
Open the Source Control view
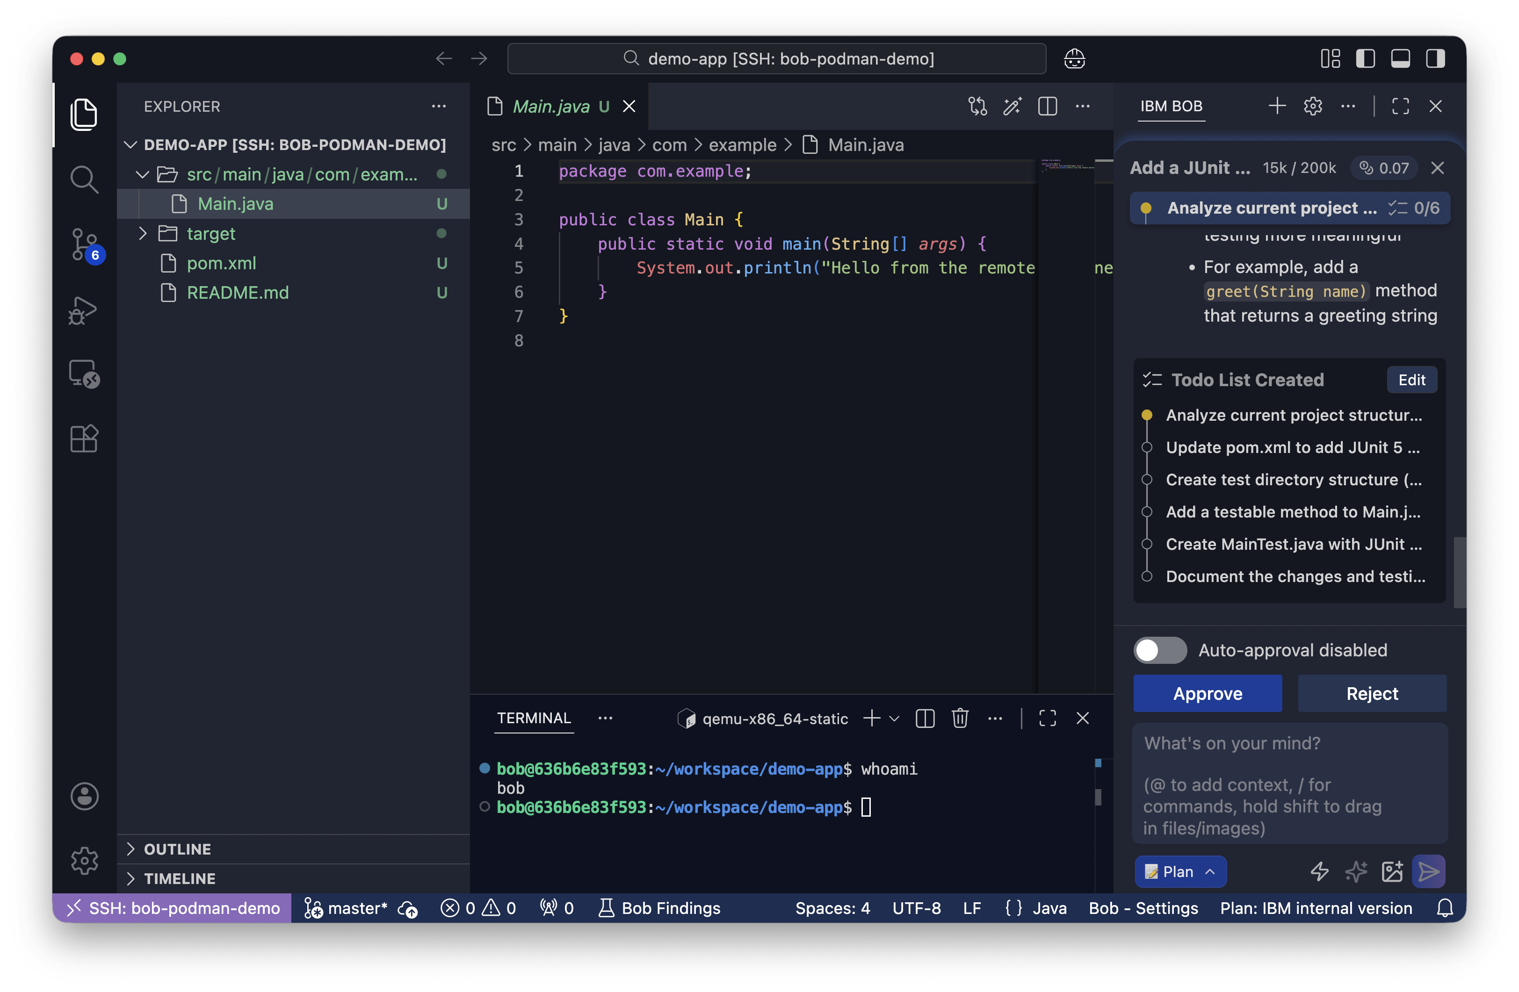click(x=84, y=245)
